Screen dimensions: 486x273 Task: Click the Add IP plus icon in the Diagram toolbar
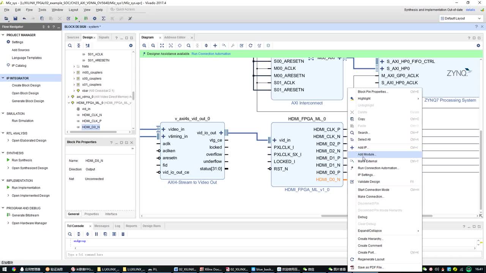(215, 45)
